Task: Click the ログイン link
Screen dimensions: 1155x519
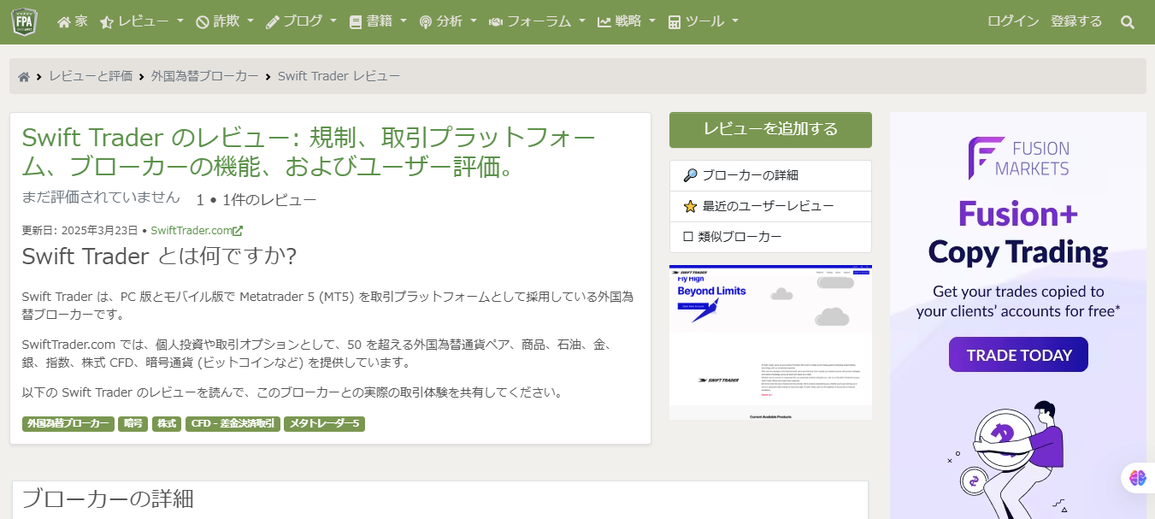Action: pyautogui.click(x=1013, y=22)
